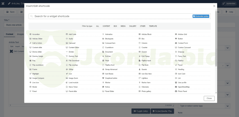Select the Lightbox shortcode icon

click(139, 78)
